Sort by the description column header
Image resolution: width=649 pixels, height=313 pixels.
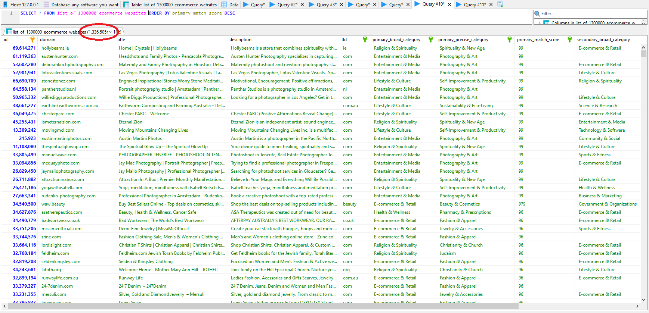coord(283,40)
